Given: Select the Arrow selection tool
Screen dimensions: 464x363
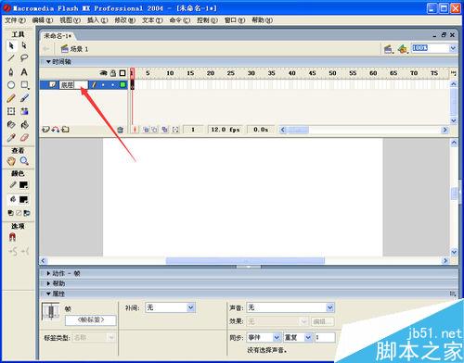Looking at the screenshot, I should point(11,45).
